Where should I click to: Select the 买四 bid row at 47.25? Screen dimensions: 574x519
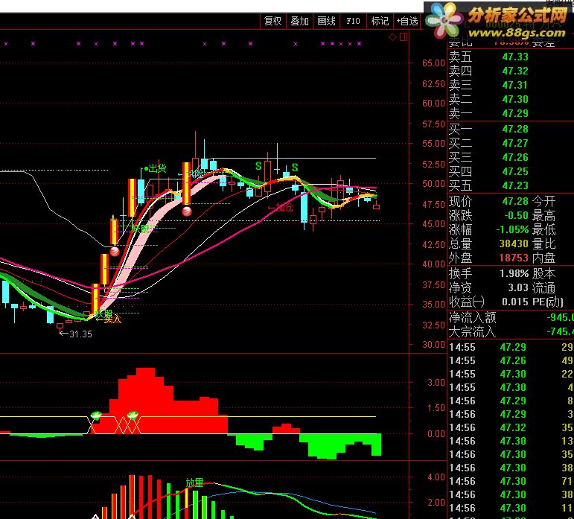[x=511, y=171]
